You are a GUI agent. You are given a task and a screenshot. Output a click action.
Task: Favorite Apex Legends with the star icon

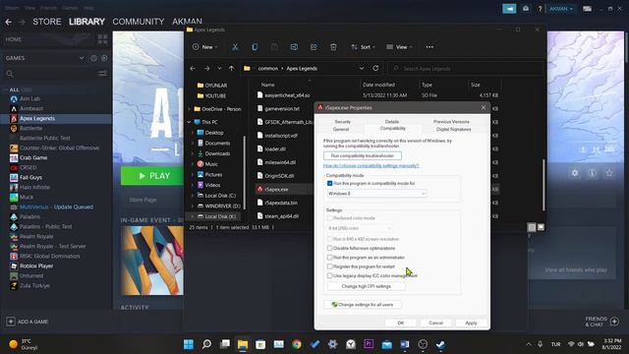tap(609, 173)
